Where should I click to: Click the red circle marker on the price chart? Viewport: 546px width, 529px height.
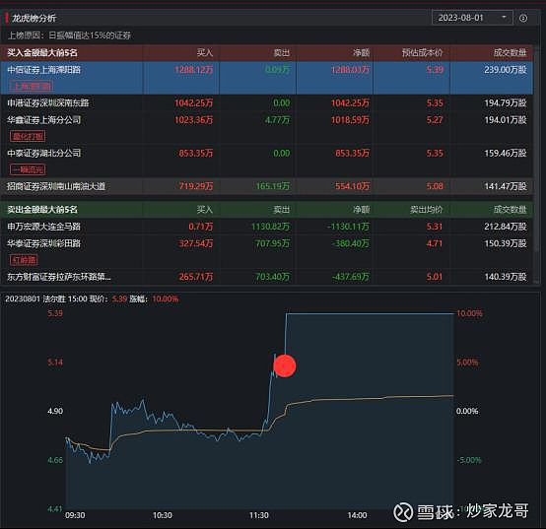coord(285,365)
